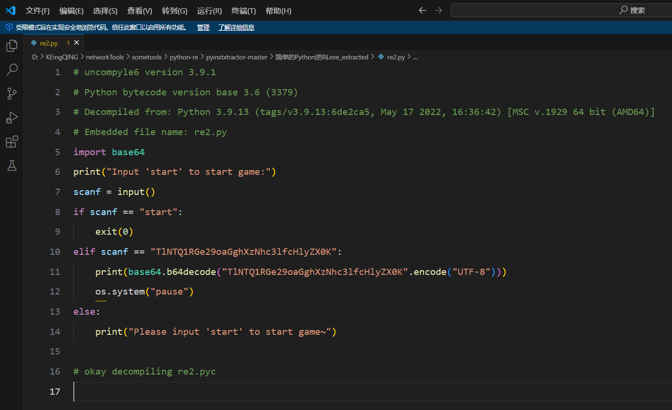Click the VS Code logo icon

[x=11, y=10]
